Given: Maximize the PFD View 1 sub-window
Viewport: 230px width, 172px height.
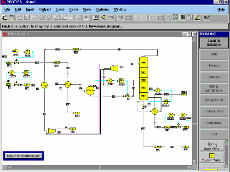Looking at the screenshot, I should point(190,34).
